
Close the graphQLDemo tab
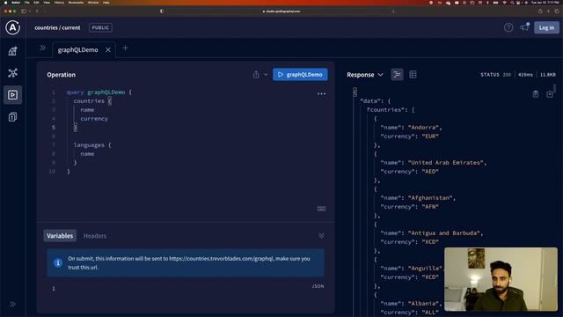108,50
